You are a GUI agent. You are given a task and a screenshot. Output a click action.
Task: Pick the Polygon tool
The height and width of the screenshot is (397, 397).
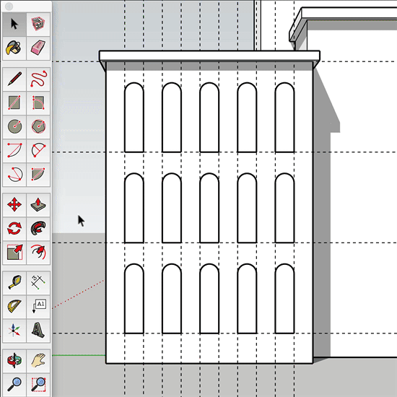point(38,126)
